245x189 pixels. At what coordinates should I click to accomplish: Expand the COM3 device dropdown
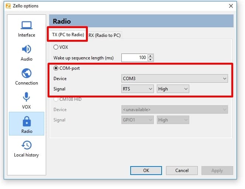[x=175, y=79]
